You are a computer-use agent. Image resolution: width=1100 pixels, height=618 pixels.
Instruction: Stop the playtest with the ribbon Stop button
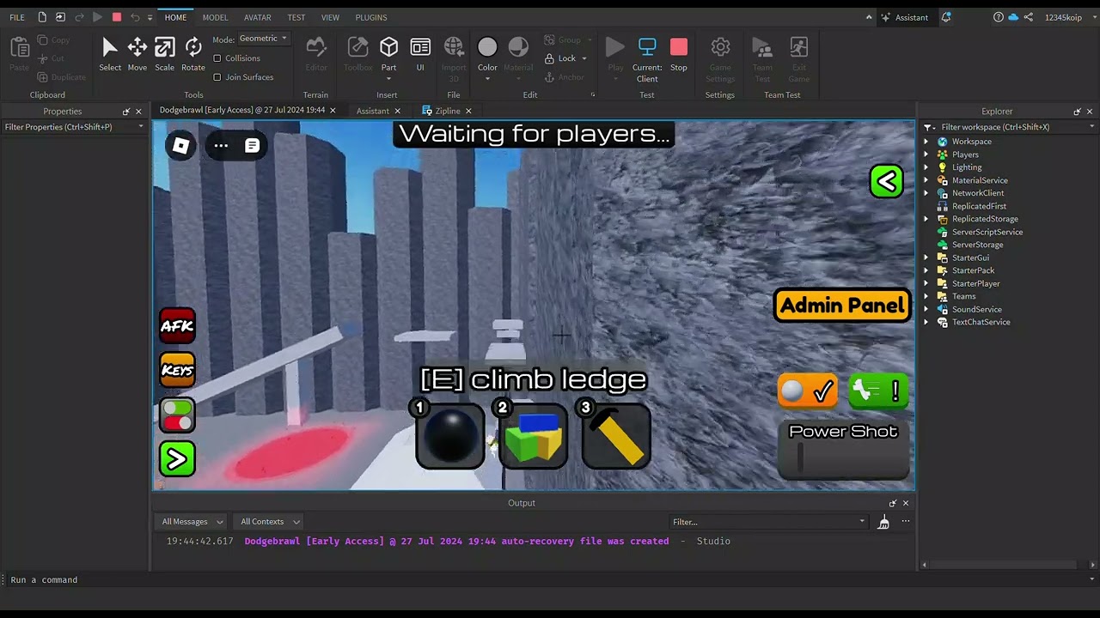[x=679, y=53]
